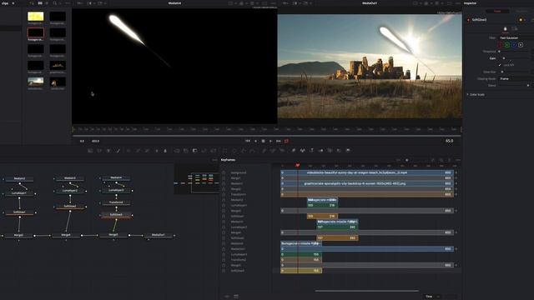The height and width of the screenshot is (300, 534).
Task: Add a Merge node from the toolbar
Action: click(x=177, y=150)
